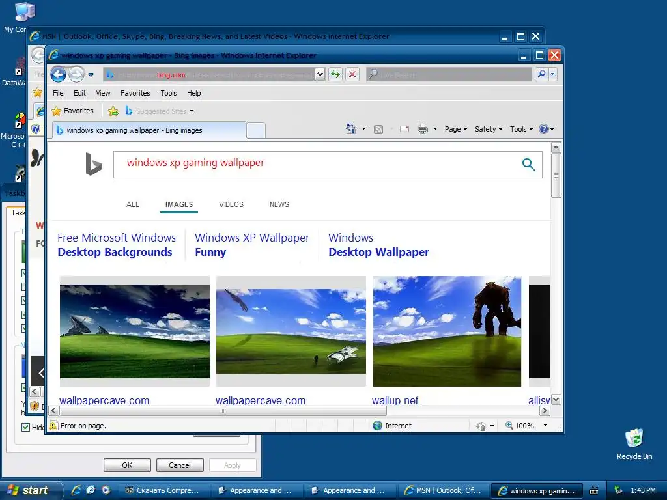Open the Tools command bar menu
667x500 pixels.
(521, 129)
